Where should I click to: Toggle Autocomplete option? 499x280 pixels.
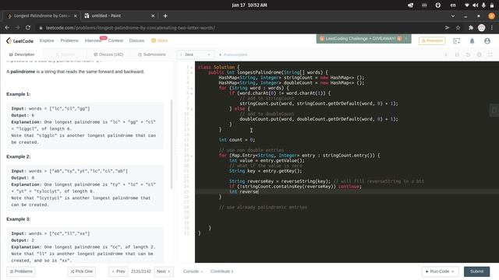233,54
